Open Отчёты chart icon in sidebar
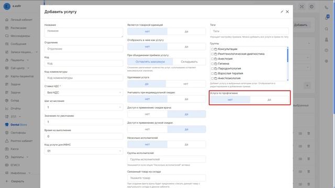This screenshot has width=335, height=188. (x=7, y=109)
